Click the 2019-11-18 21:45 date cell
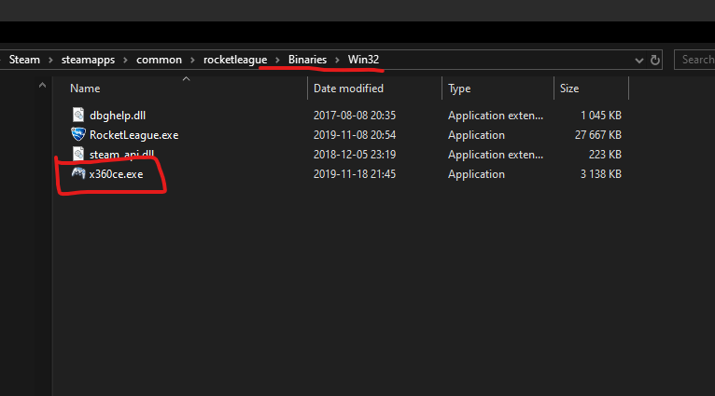Viewport: 715px width, 396px height. pyautogui.click(x=355, y=174)
